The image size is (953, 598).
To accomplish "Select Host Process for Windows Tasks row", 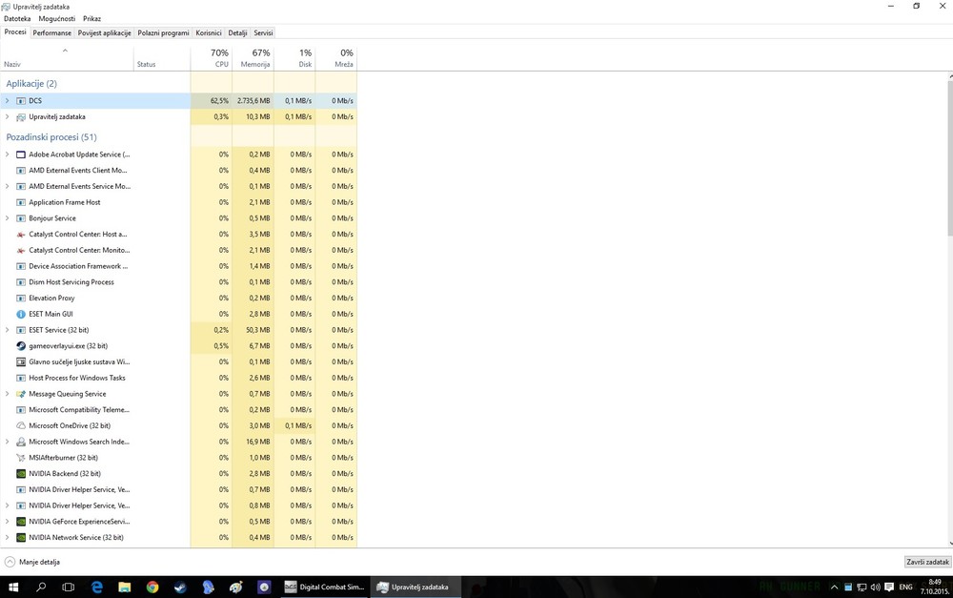I will pyautogui.click(x=178, y=378).
